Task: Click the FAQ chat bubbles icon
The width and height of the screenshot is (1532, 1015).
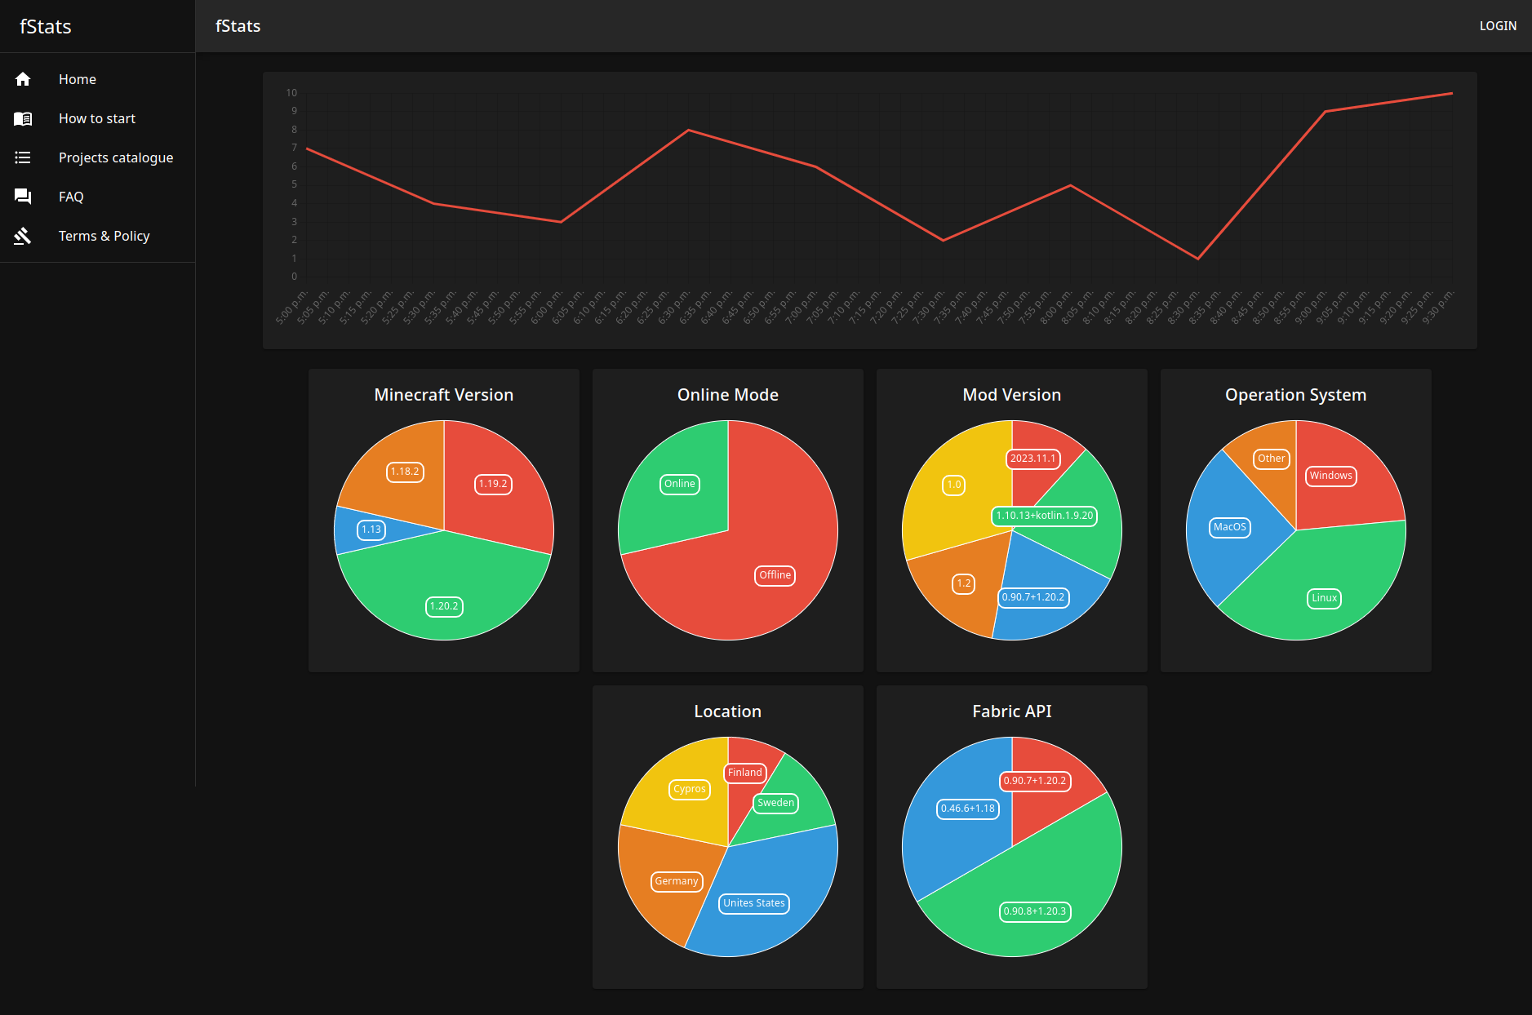Action: [x=23, y=197]
